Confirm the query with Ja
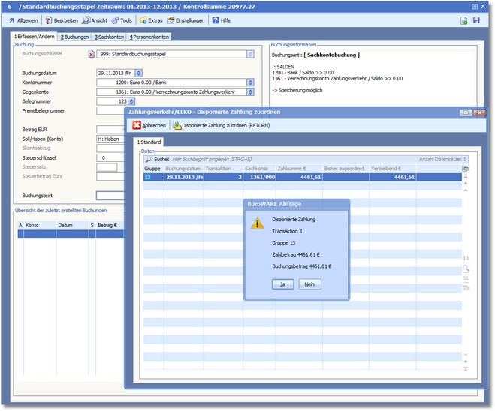 coord(282,284)
